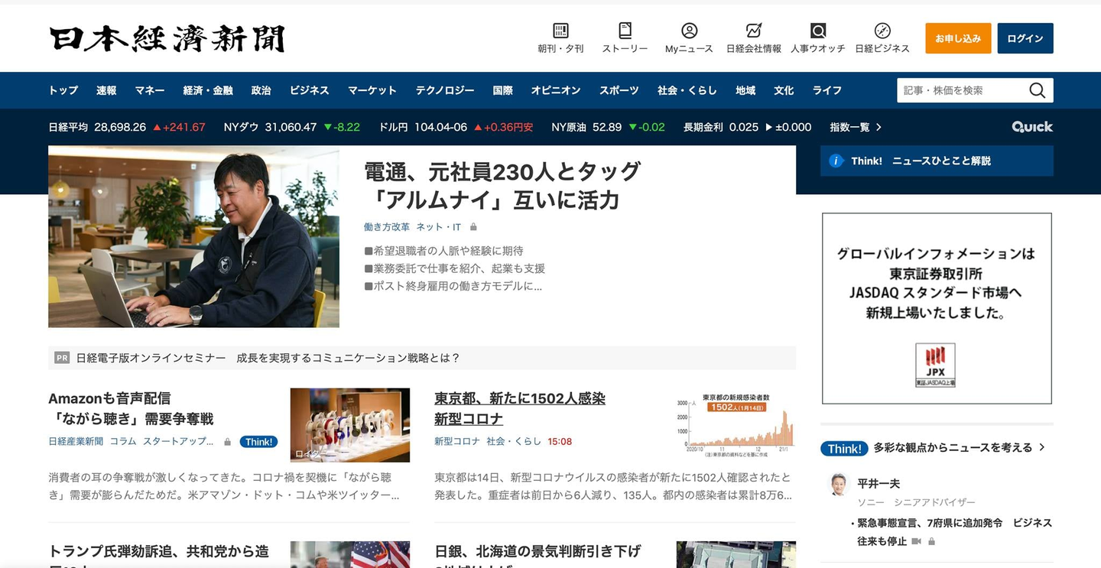Click the 日経平均 28,698.26 ticker
This screenshot has width=1101, height=568.
127,127
